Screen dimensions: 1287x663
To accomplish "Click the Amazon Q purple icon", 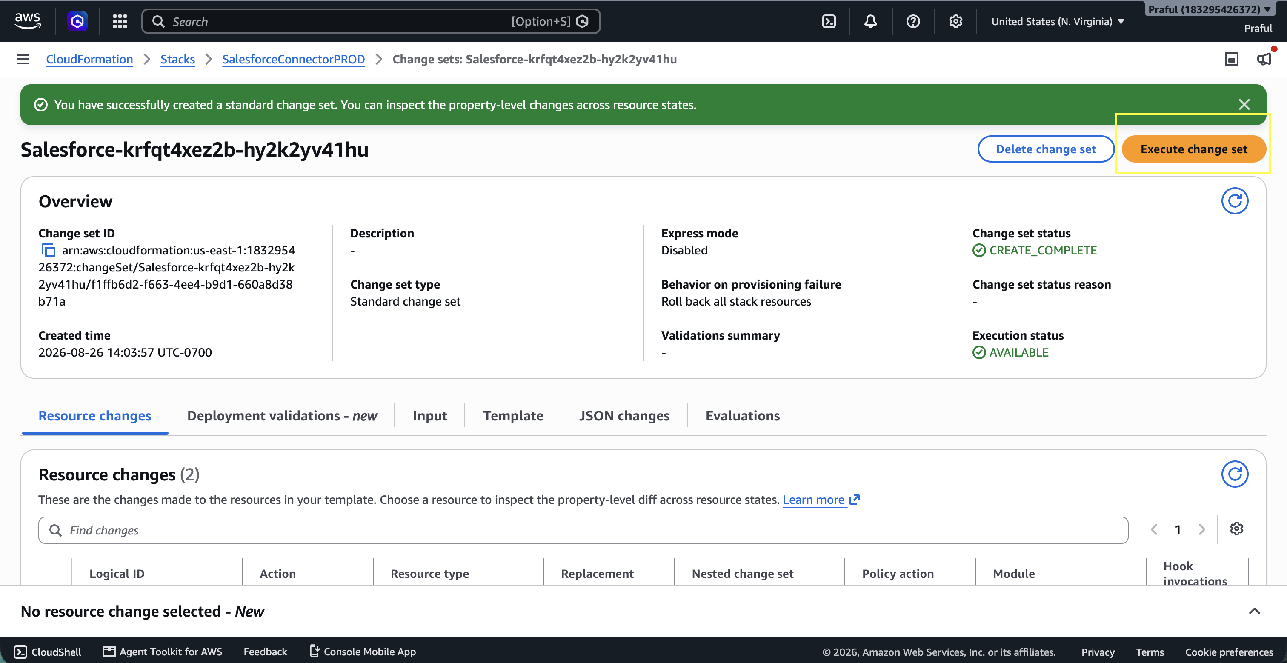I will tap(77, 21).
